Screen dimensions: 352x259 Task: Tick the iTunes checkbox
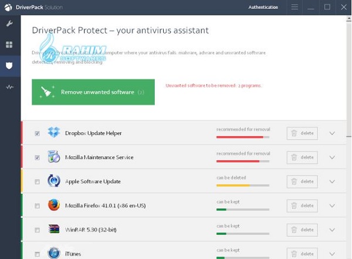[x=38, y=254]
